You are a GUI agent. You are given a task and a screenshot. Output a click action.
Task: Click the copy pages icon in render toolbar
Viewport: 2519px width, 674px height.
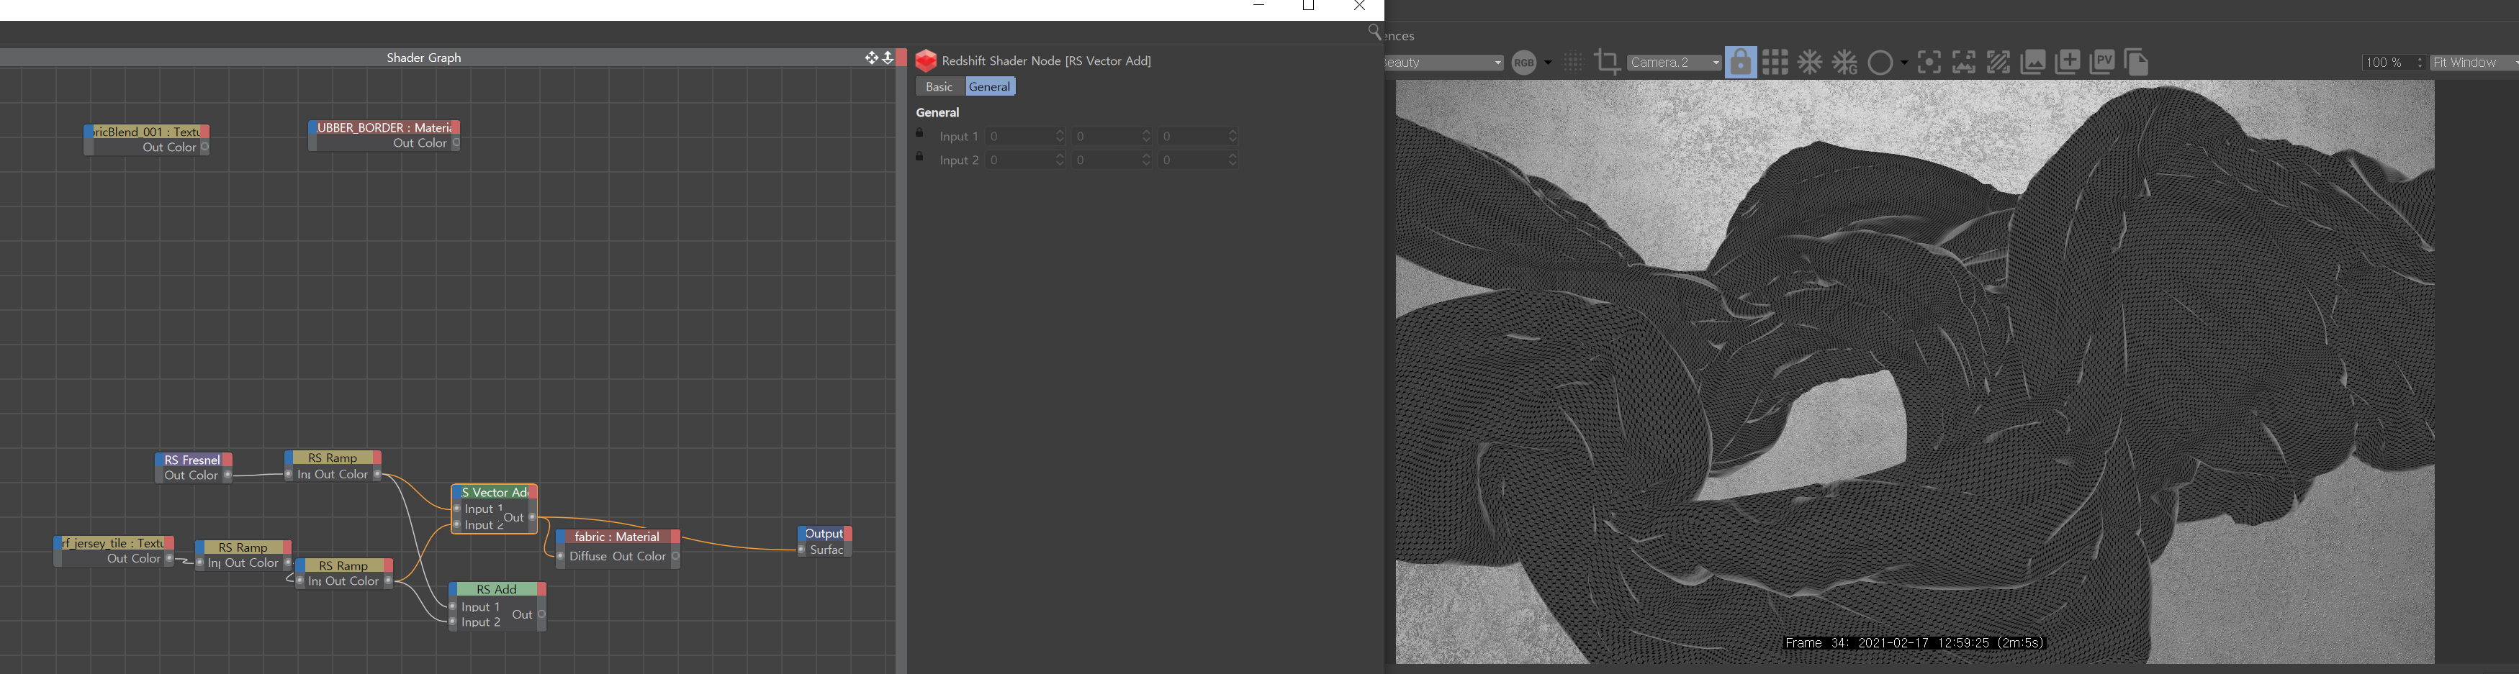point(2137,63)
